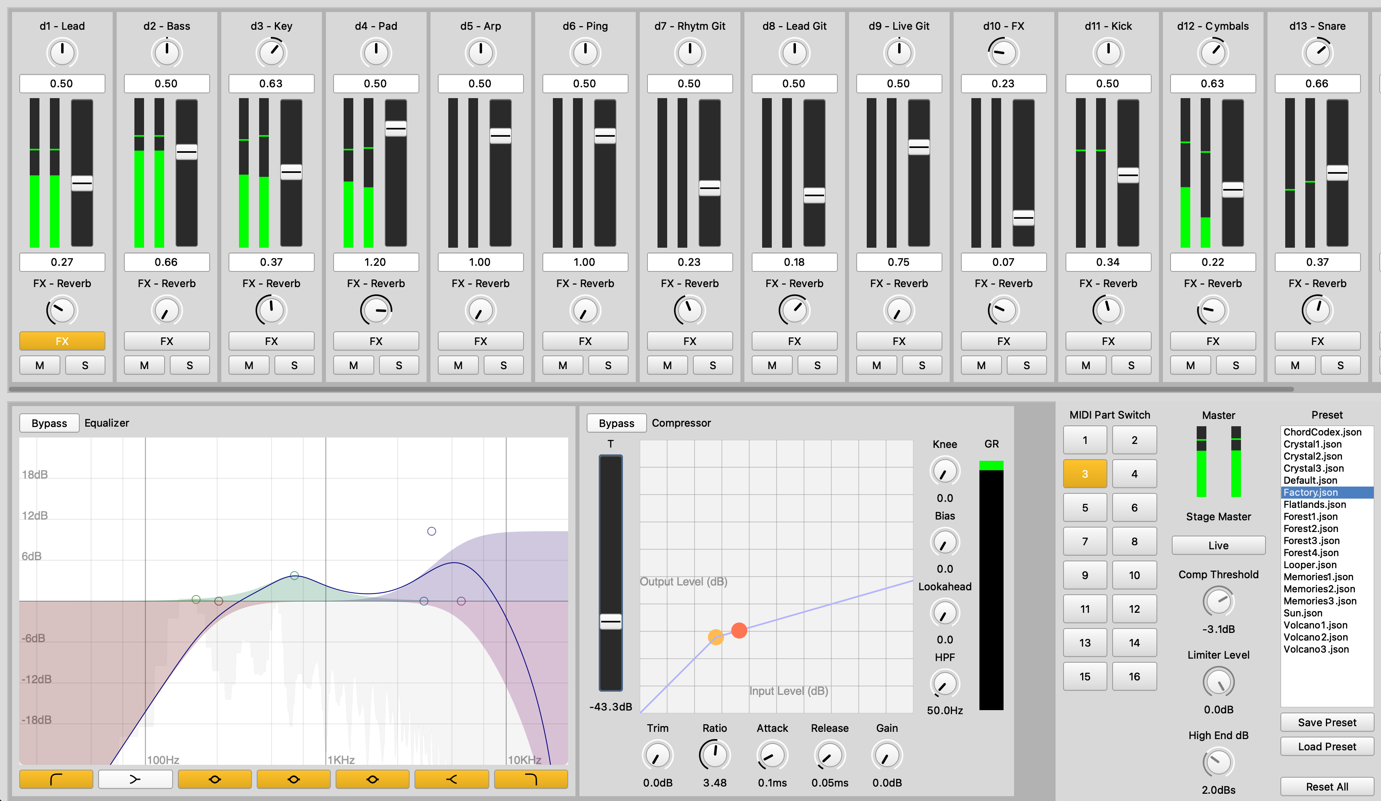Toggle the first peak EQ band button

tap(214, 779)
